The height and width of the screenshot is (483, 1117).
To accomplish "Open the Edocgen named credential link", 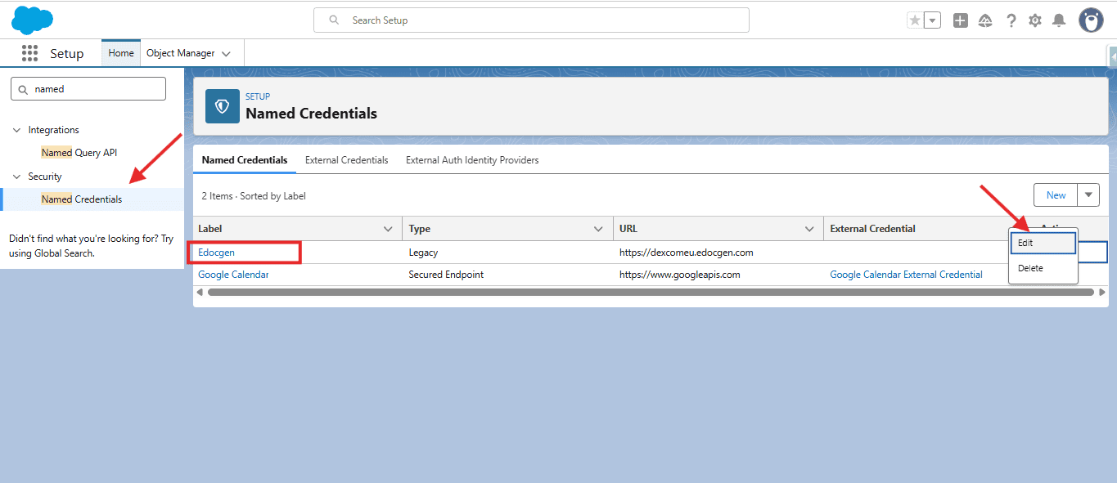I will [217, 253].
